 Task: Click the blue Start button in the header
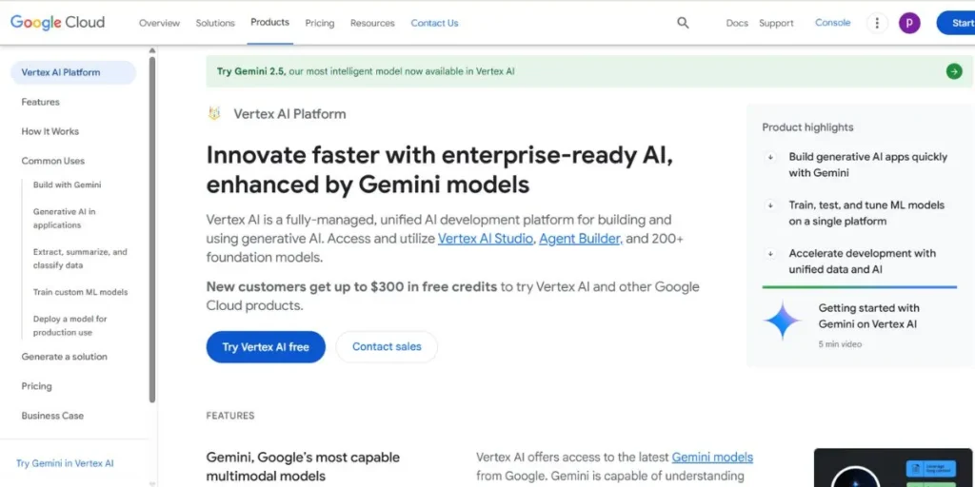coord(956,23)
